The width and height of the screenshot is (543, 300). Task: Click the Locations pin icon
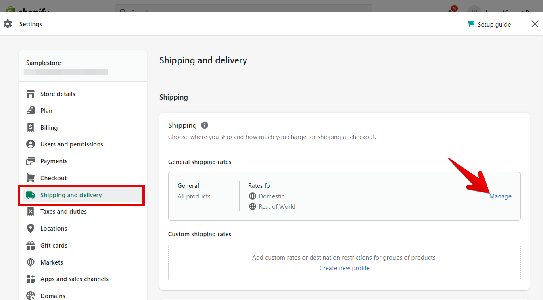tap(31, 229)
